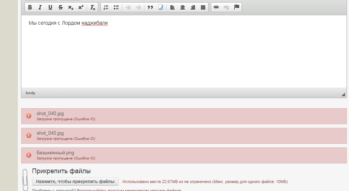The width and height of the screenshot is (349, 191).
Task: Click inside the editor text area
Action: pos(184,52)
